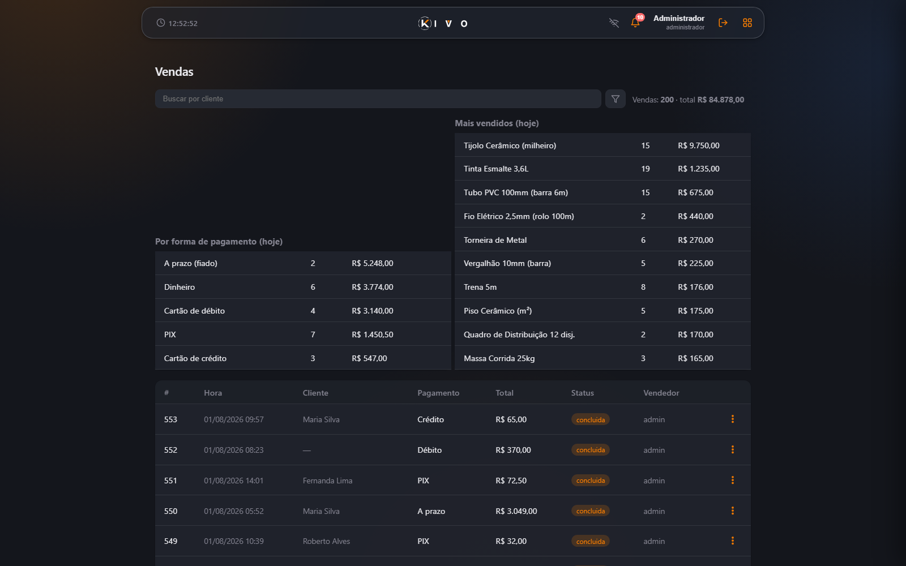This screenshot has width=906, height=566.
Task: Open the sales filter funnel
Action: [x=616, y=99]
